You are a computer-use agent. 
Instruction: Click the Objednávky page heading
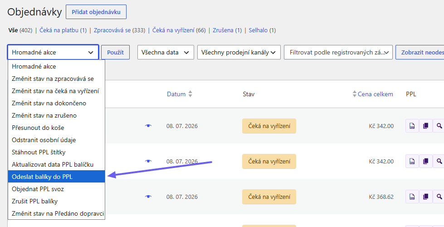pos(34,12)
